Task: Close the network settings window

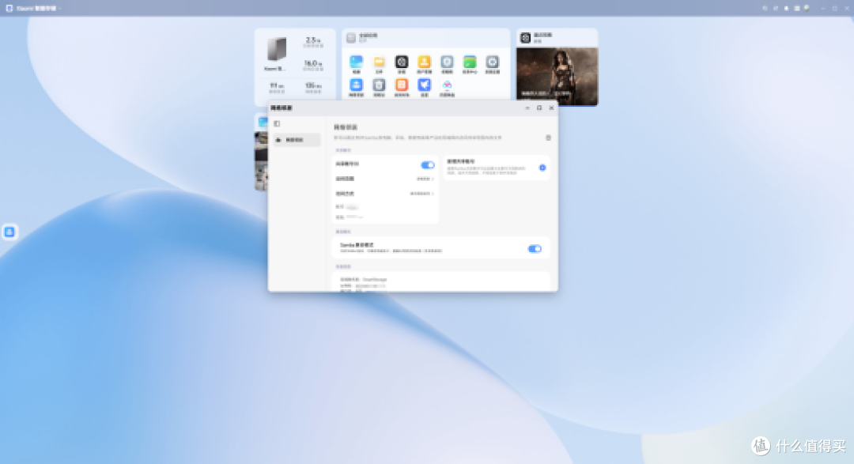Action: 551,108
